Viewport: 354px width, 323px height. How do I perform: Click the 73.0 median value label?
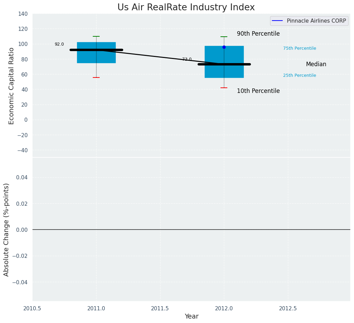pyautogui.click(x=187, y=59)
